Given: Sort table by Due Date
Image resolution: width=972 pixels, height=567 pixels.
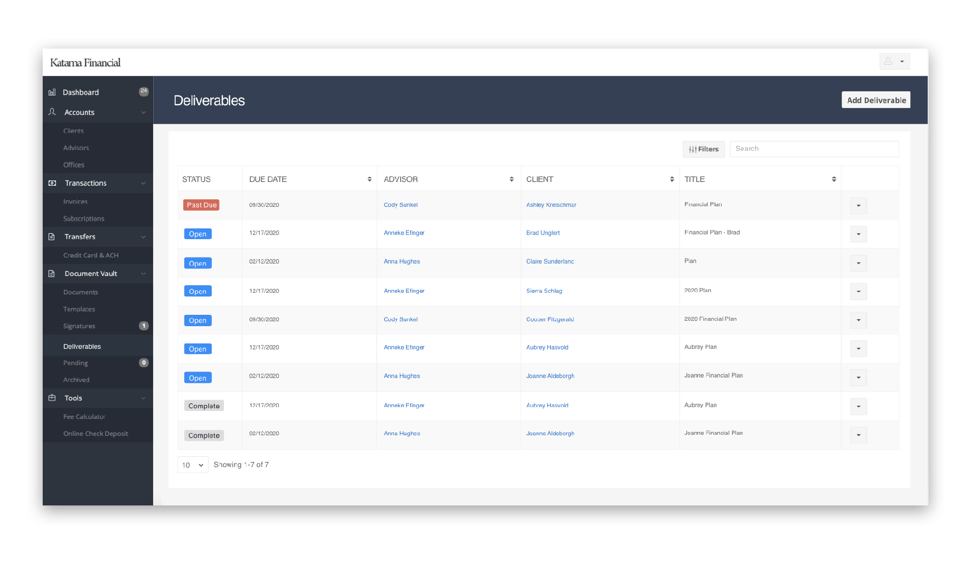Looking at the screenshot, I should coord(370,179).
